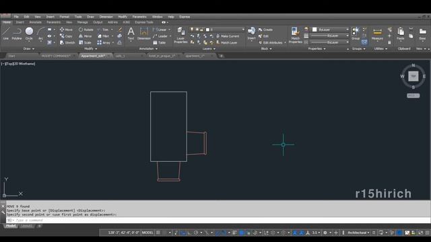Activate the Copy command
The image size is (431, 242).
pos(66,36)
